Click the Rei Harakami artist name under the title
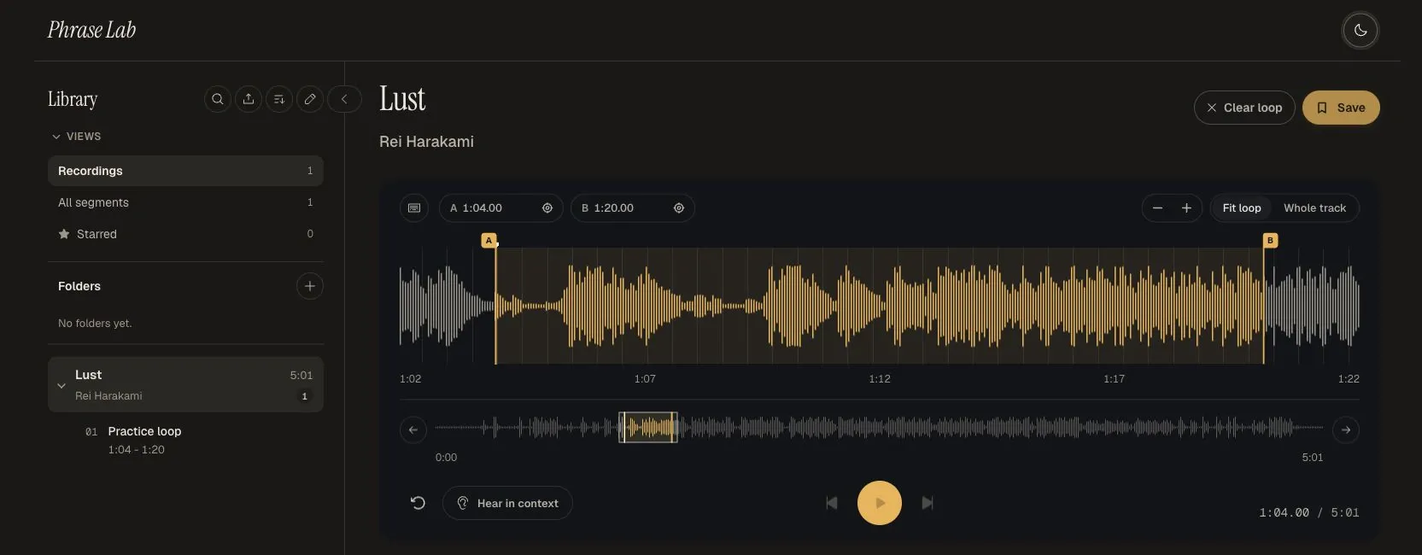Image resolution: width=1422 pixels, height=555 pixels. click(426, 142)
